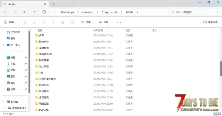
Task: Open 图库 in the sidebar
Action: coord(11,38)
